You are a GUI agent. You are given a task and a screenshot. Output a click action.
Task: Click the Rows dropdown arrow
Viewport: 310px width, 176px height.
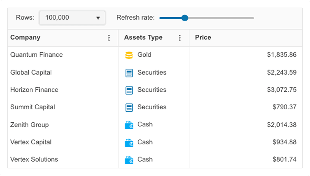(98, 18)
